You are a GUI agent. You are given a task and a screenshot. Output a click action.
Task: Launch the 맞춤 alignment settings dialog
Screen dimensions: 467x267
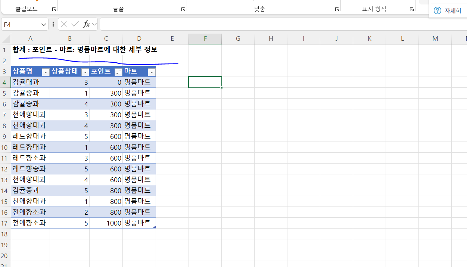[337, 9]
